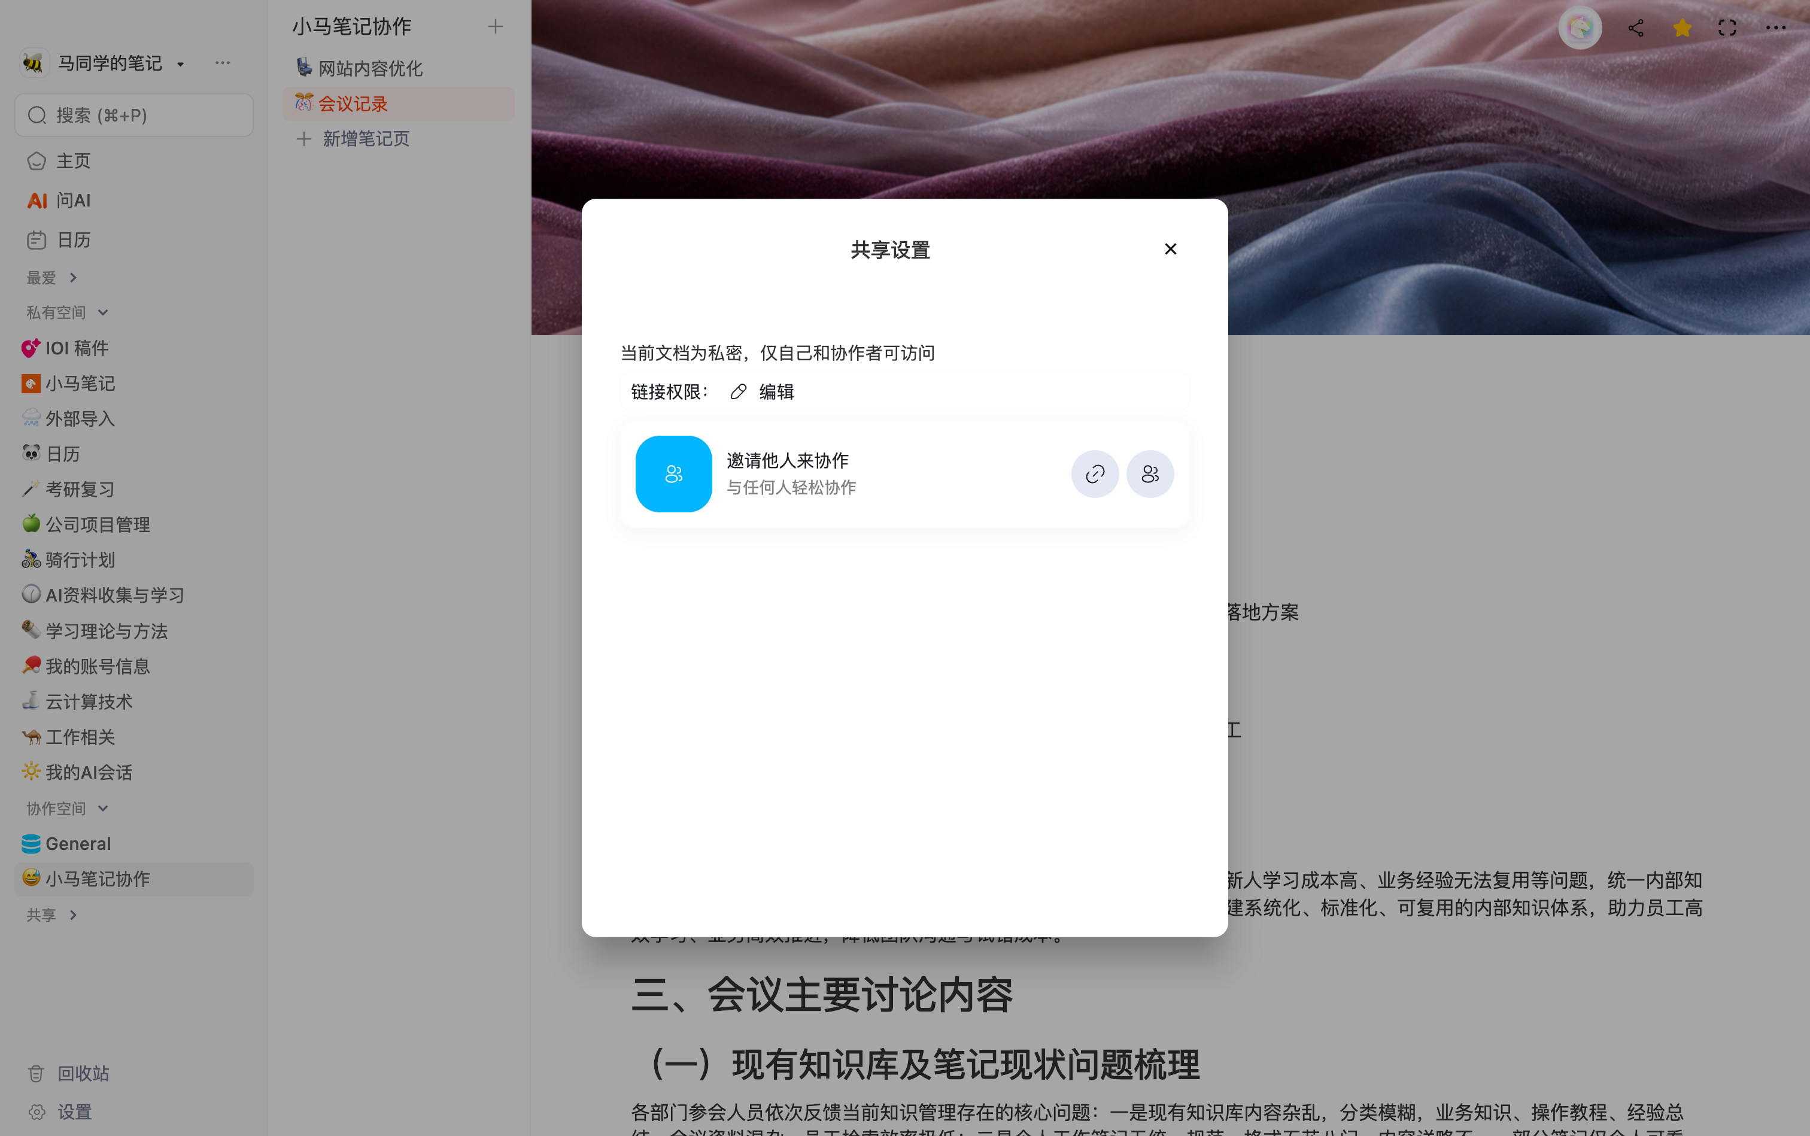The width and height of the screenshot is (1810, 1136).
Task: Change link permission 编辑 dropdown
Action: tap(763, 391)
